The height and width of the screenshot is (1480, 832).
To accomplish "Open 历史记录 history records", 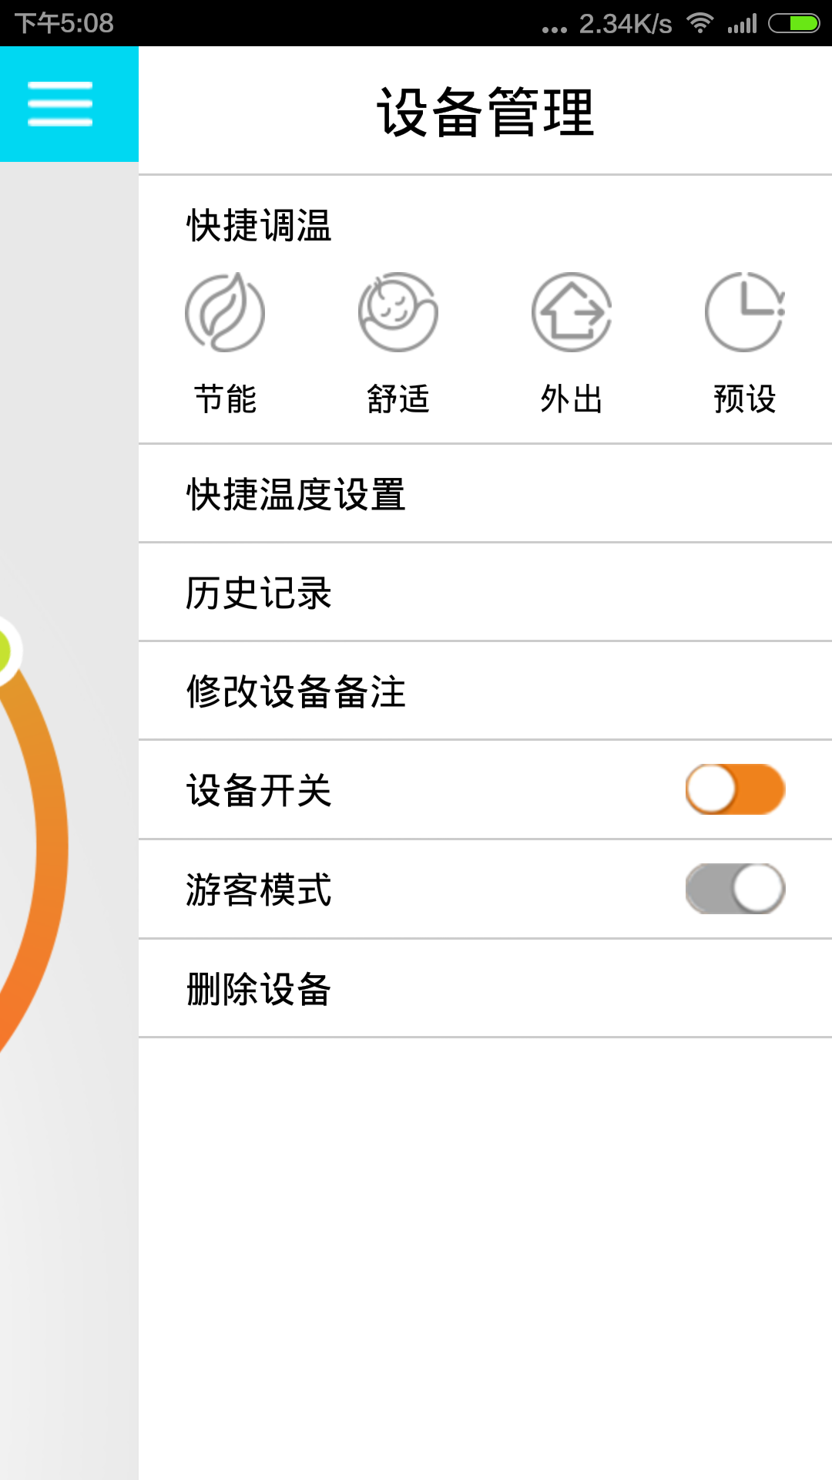I will pos(485,592).
